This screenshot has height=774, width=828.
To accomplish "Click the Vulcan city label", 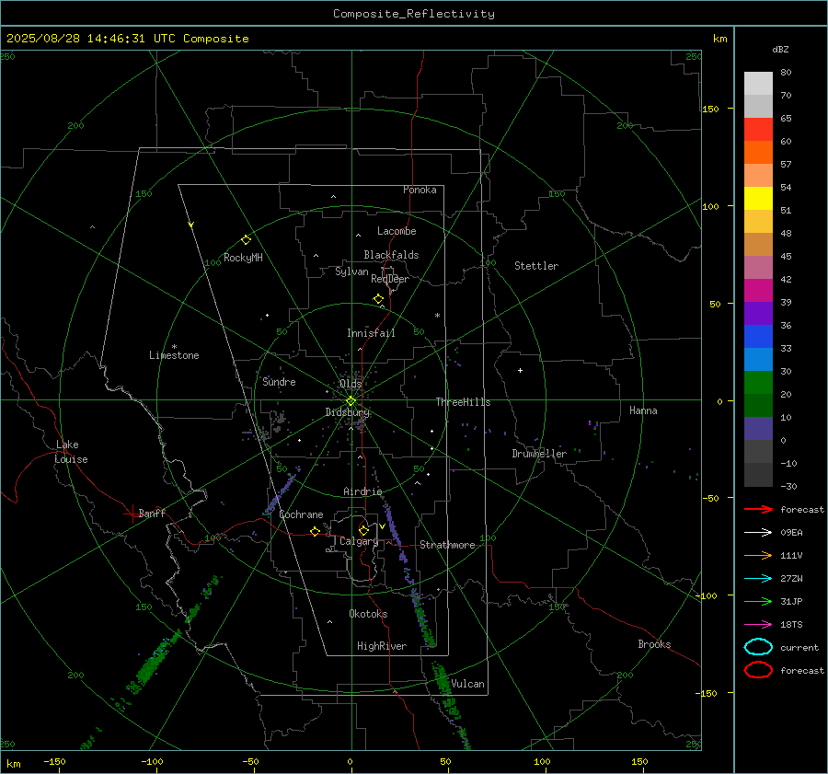I will click(x=467, y=684).
